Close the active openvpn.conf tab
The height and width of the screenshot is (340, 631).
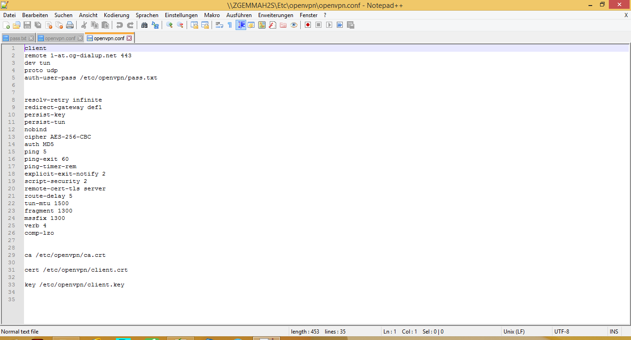pos(129,38)
